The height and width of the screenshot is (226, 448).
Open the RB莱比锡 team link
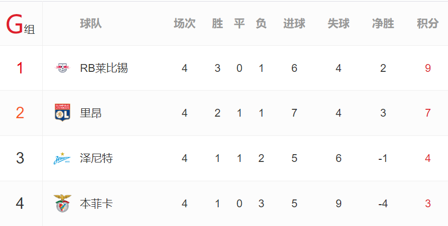(104, 68)
